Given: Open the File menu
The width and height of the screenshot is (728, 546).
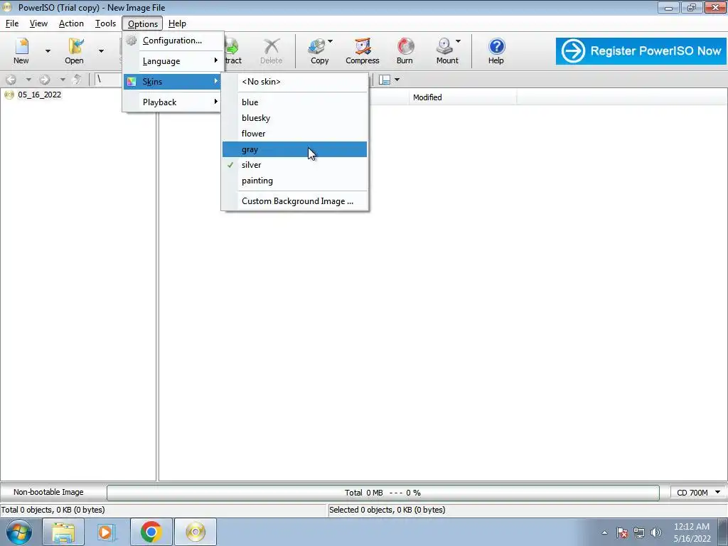Looking at the screenshot, I should (x=12, y=23).
